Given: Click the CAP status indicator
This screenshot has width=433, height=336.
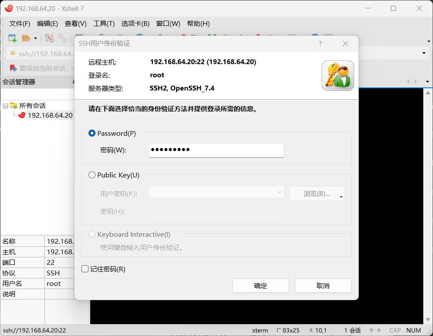Looking at the screenshot, I should [x=395, y=330].
